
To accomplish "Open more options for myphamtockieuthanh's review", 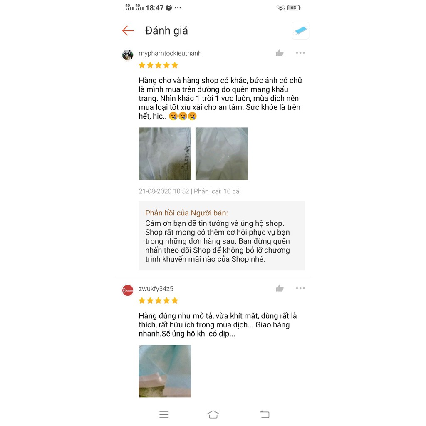I will [300, 53].
